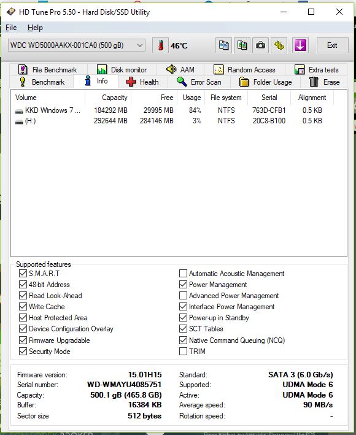
Task: Open the Health tab
Action: (x=142, y=82)
